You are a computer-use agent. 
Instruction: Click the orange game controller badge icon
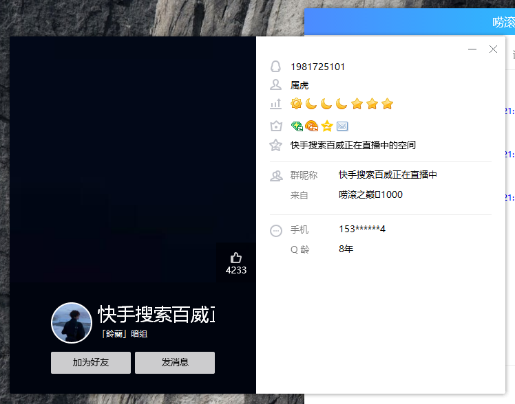pyautogui.click(x=311, y=126)
